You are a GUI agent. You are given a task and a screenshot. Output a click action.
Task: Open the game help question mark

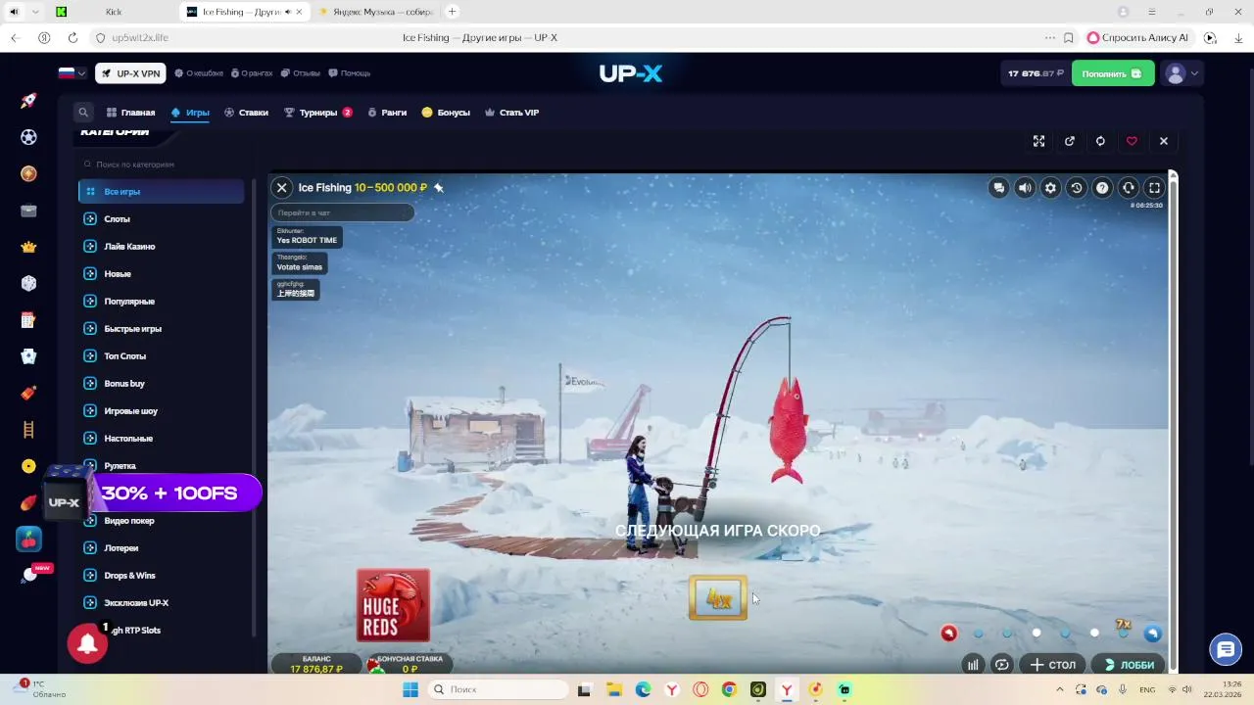(x=1102, y=188)
